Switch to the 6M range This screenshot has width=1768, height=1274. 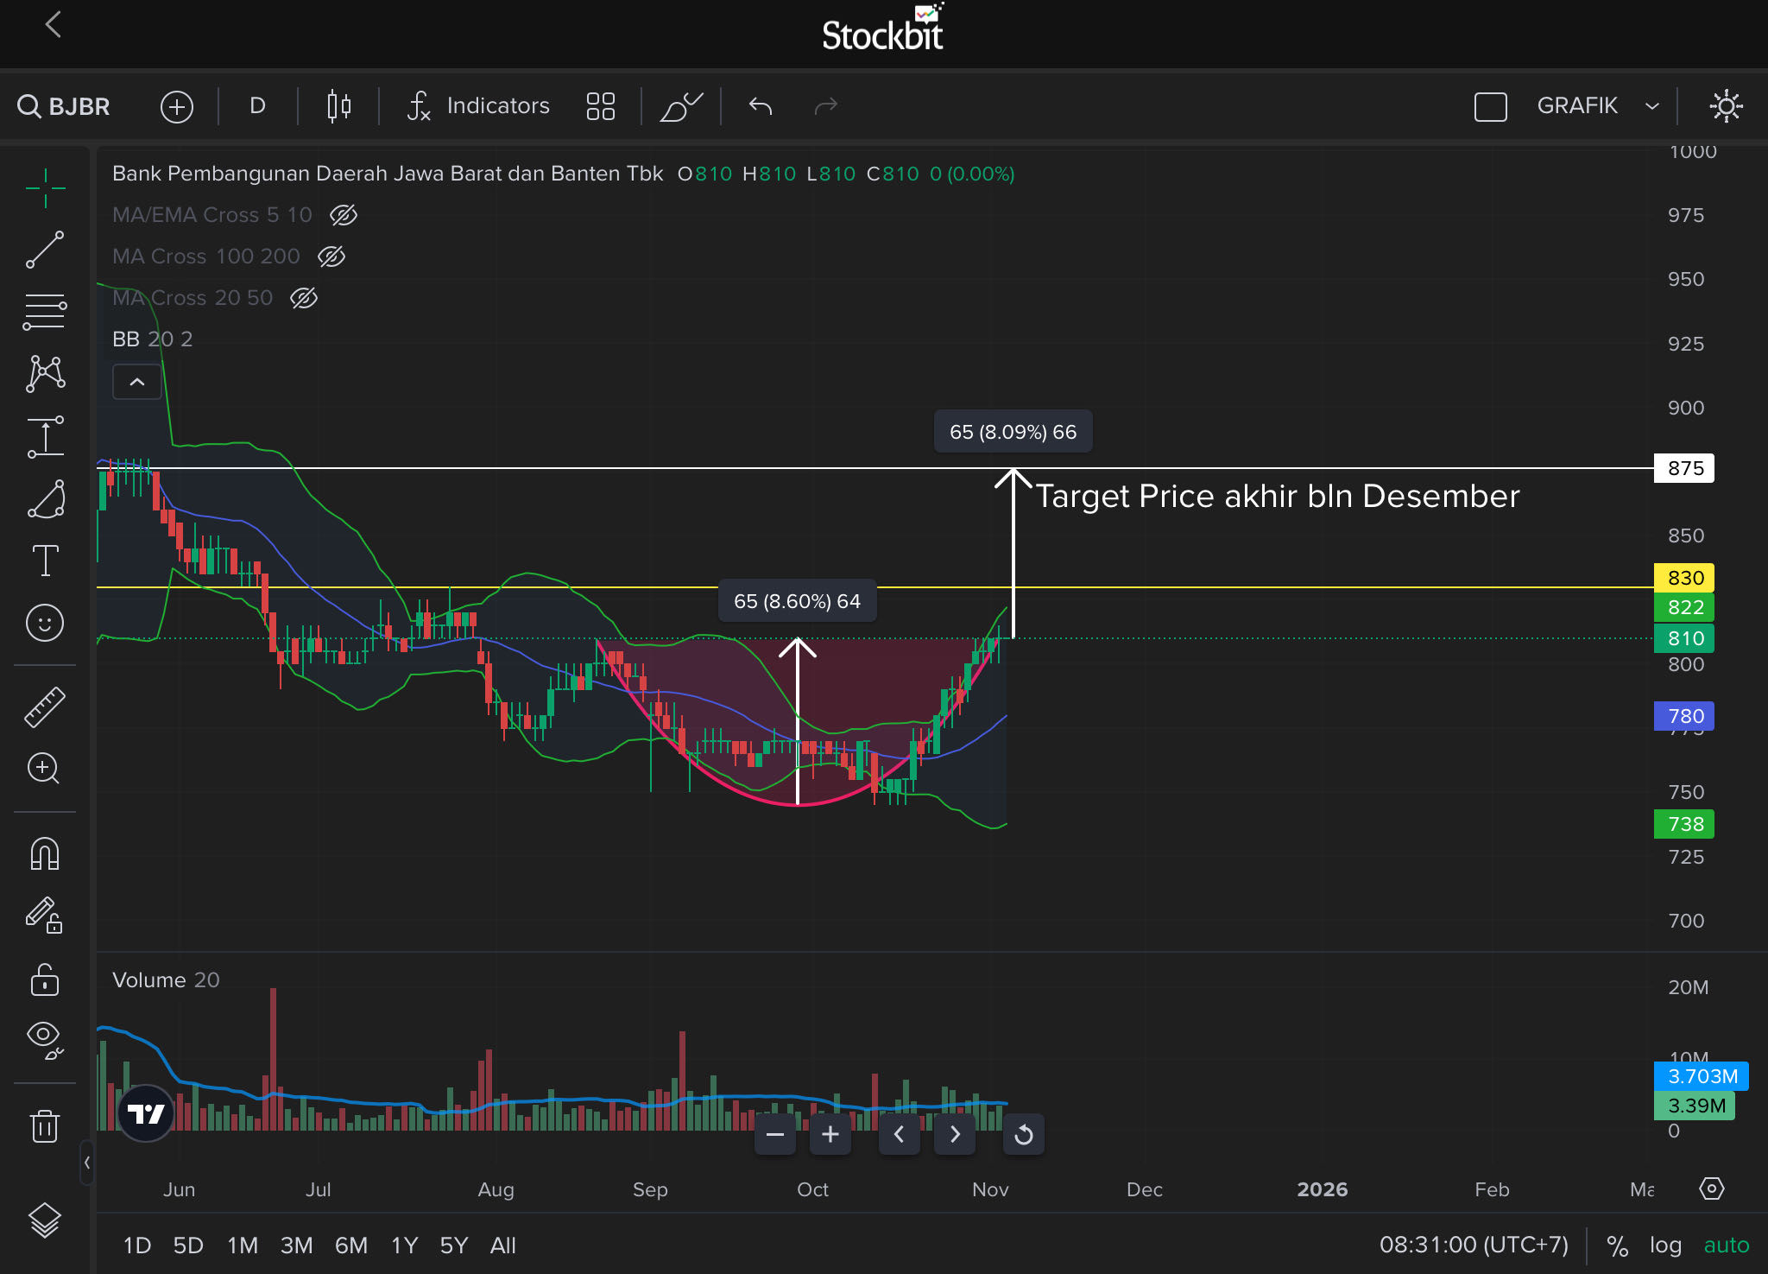point(350,1245)
